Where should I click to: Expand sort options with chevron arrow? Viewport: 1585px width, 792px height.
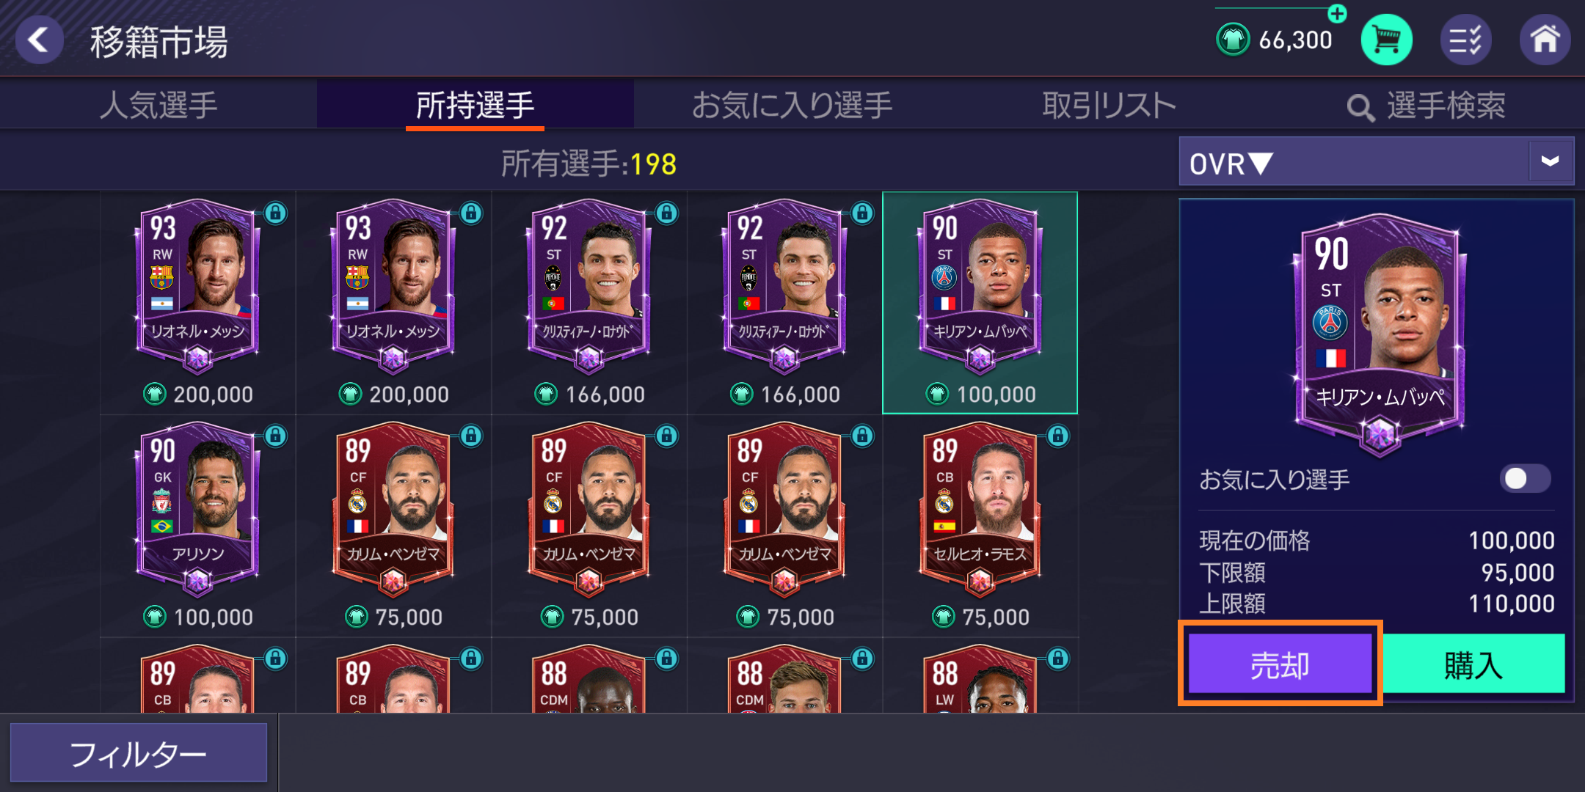[x=1550, y=161]
